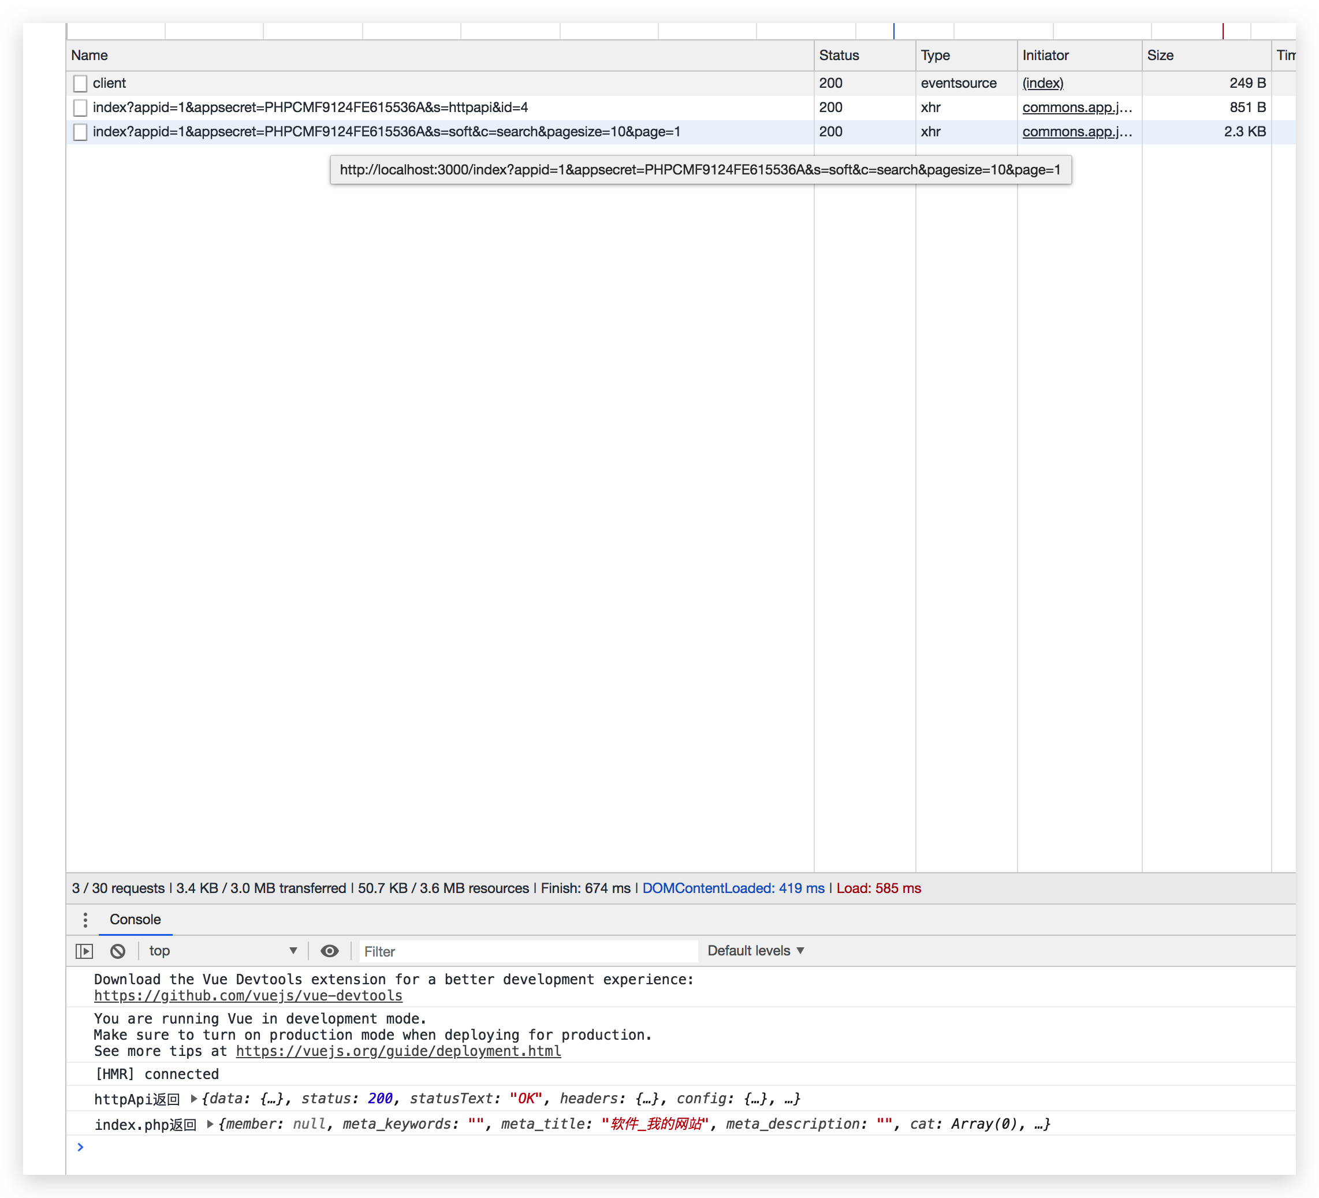
Task: Sort requests by Type column header
Action: click(966, 55)
